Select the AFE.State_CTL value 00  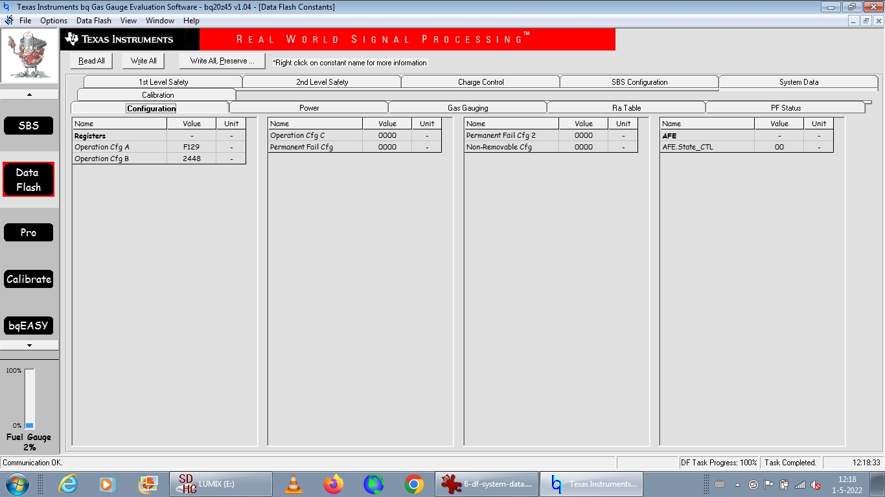pos(779,147)
